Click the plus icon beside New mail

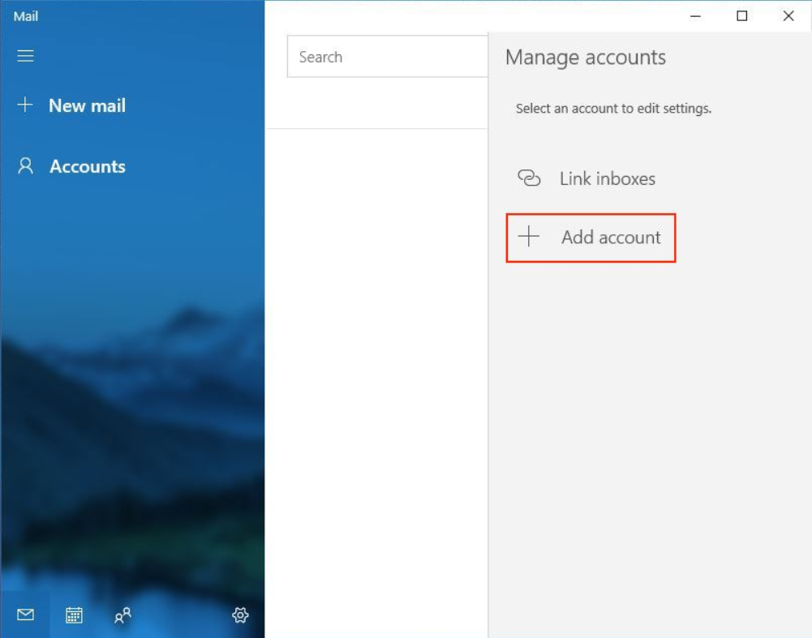[x=25, y=105]
